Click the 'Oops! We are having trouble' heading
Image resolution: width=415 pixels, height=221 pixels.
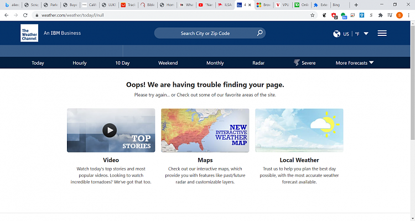pyautogui.click(x=205, y=85)
